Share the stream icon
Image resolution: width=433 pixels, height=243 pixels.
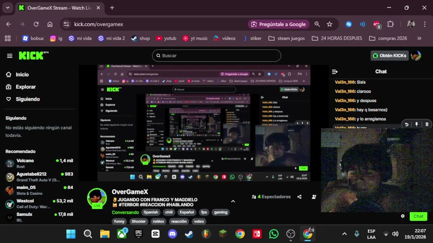(299, 197)
